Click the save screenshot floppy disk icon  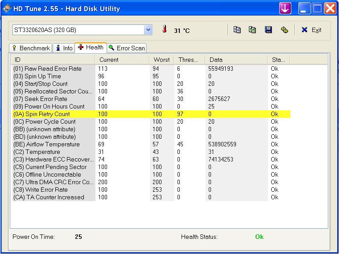(269, 30)
